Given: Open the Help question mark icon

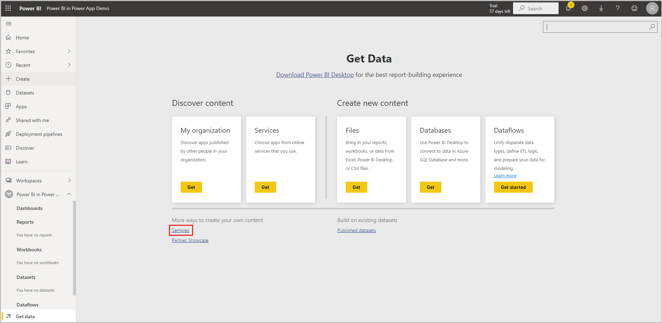Looking at the screenshot, I should pos(618,8).
